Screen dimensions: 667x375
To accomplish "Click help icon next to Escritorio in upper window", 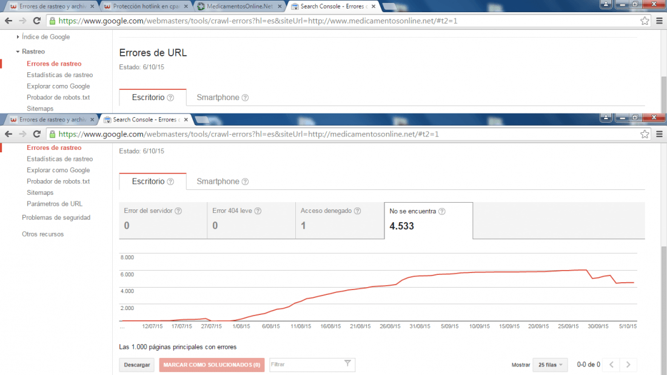I will pos(170,98).
